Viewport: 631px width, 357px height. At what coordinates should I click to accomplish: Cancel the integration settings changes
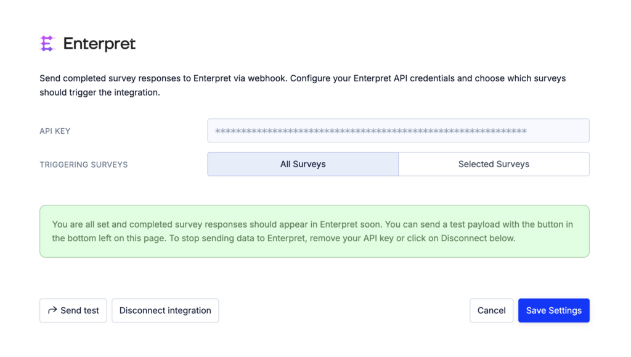[491, 310]
